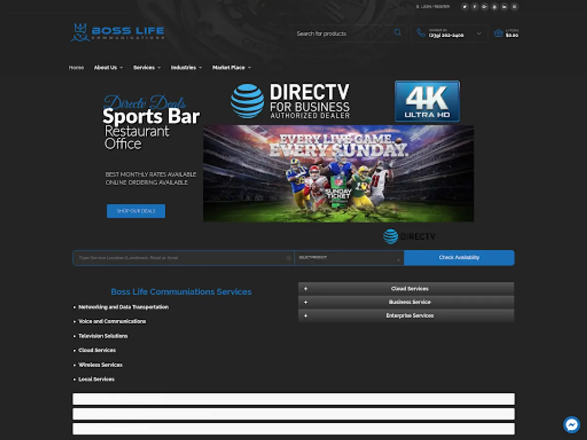Click Boss Life Communiations Services heading

[181, 292]
